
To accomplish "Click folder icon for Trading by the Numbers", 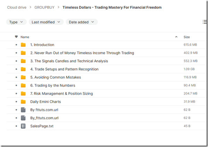I will pos(23,85).
